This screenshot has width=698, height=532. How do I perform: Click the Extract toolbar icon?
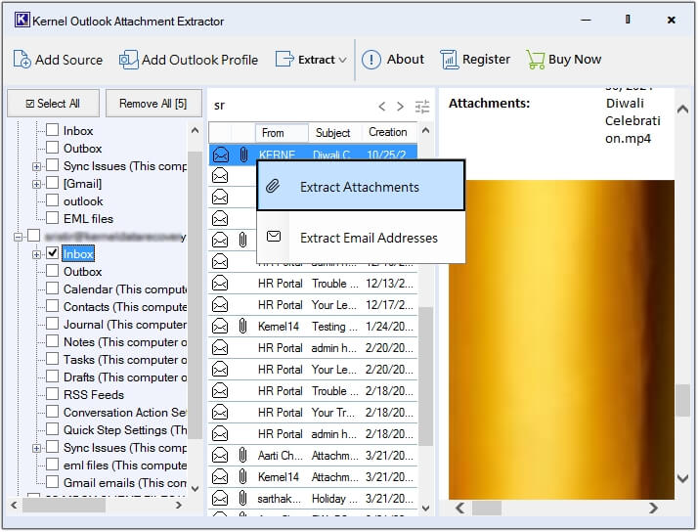[x=284, y=59]
